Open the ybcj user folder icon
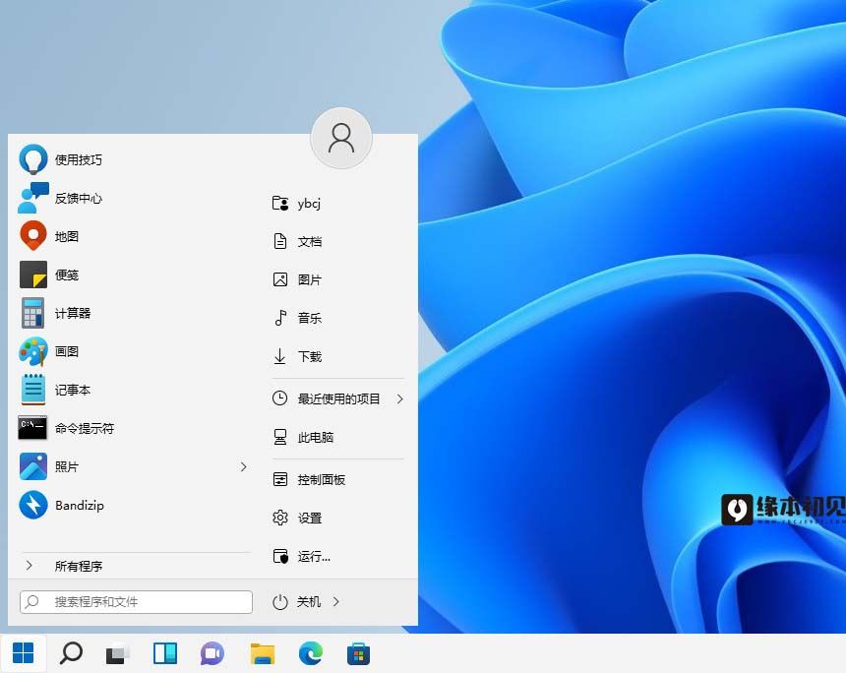 point(280,203)
